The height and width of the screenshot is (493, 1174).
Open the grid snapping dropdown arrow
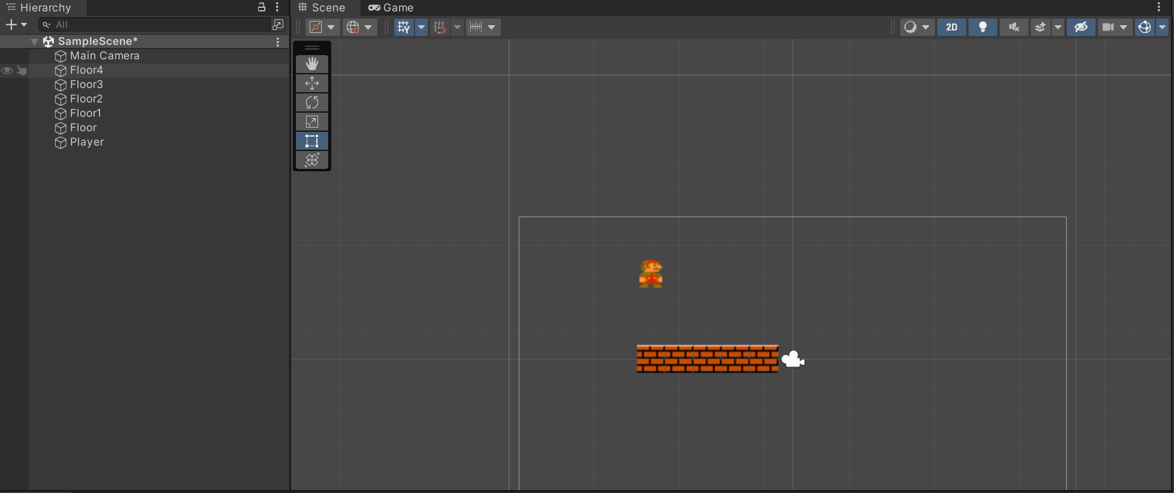point(457,27)
